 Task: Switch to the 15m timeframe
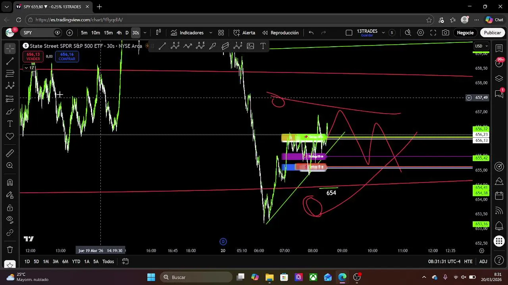click(108, 33)
